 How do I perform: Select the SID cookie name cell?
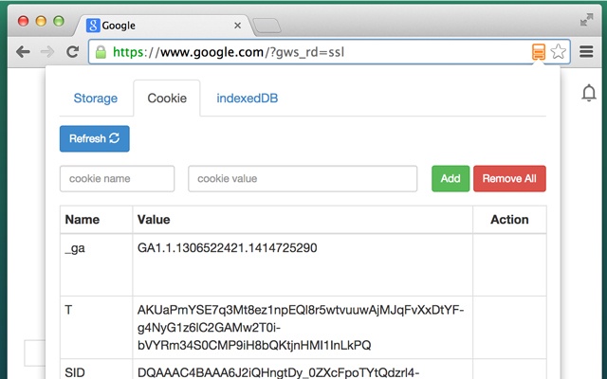[x=97, y=369]
